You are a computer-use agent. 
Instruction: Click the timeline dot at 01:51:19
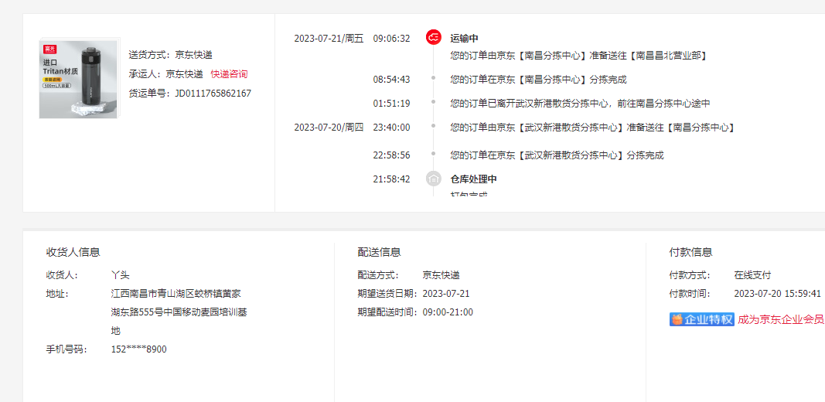[x=434, y=101]
